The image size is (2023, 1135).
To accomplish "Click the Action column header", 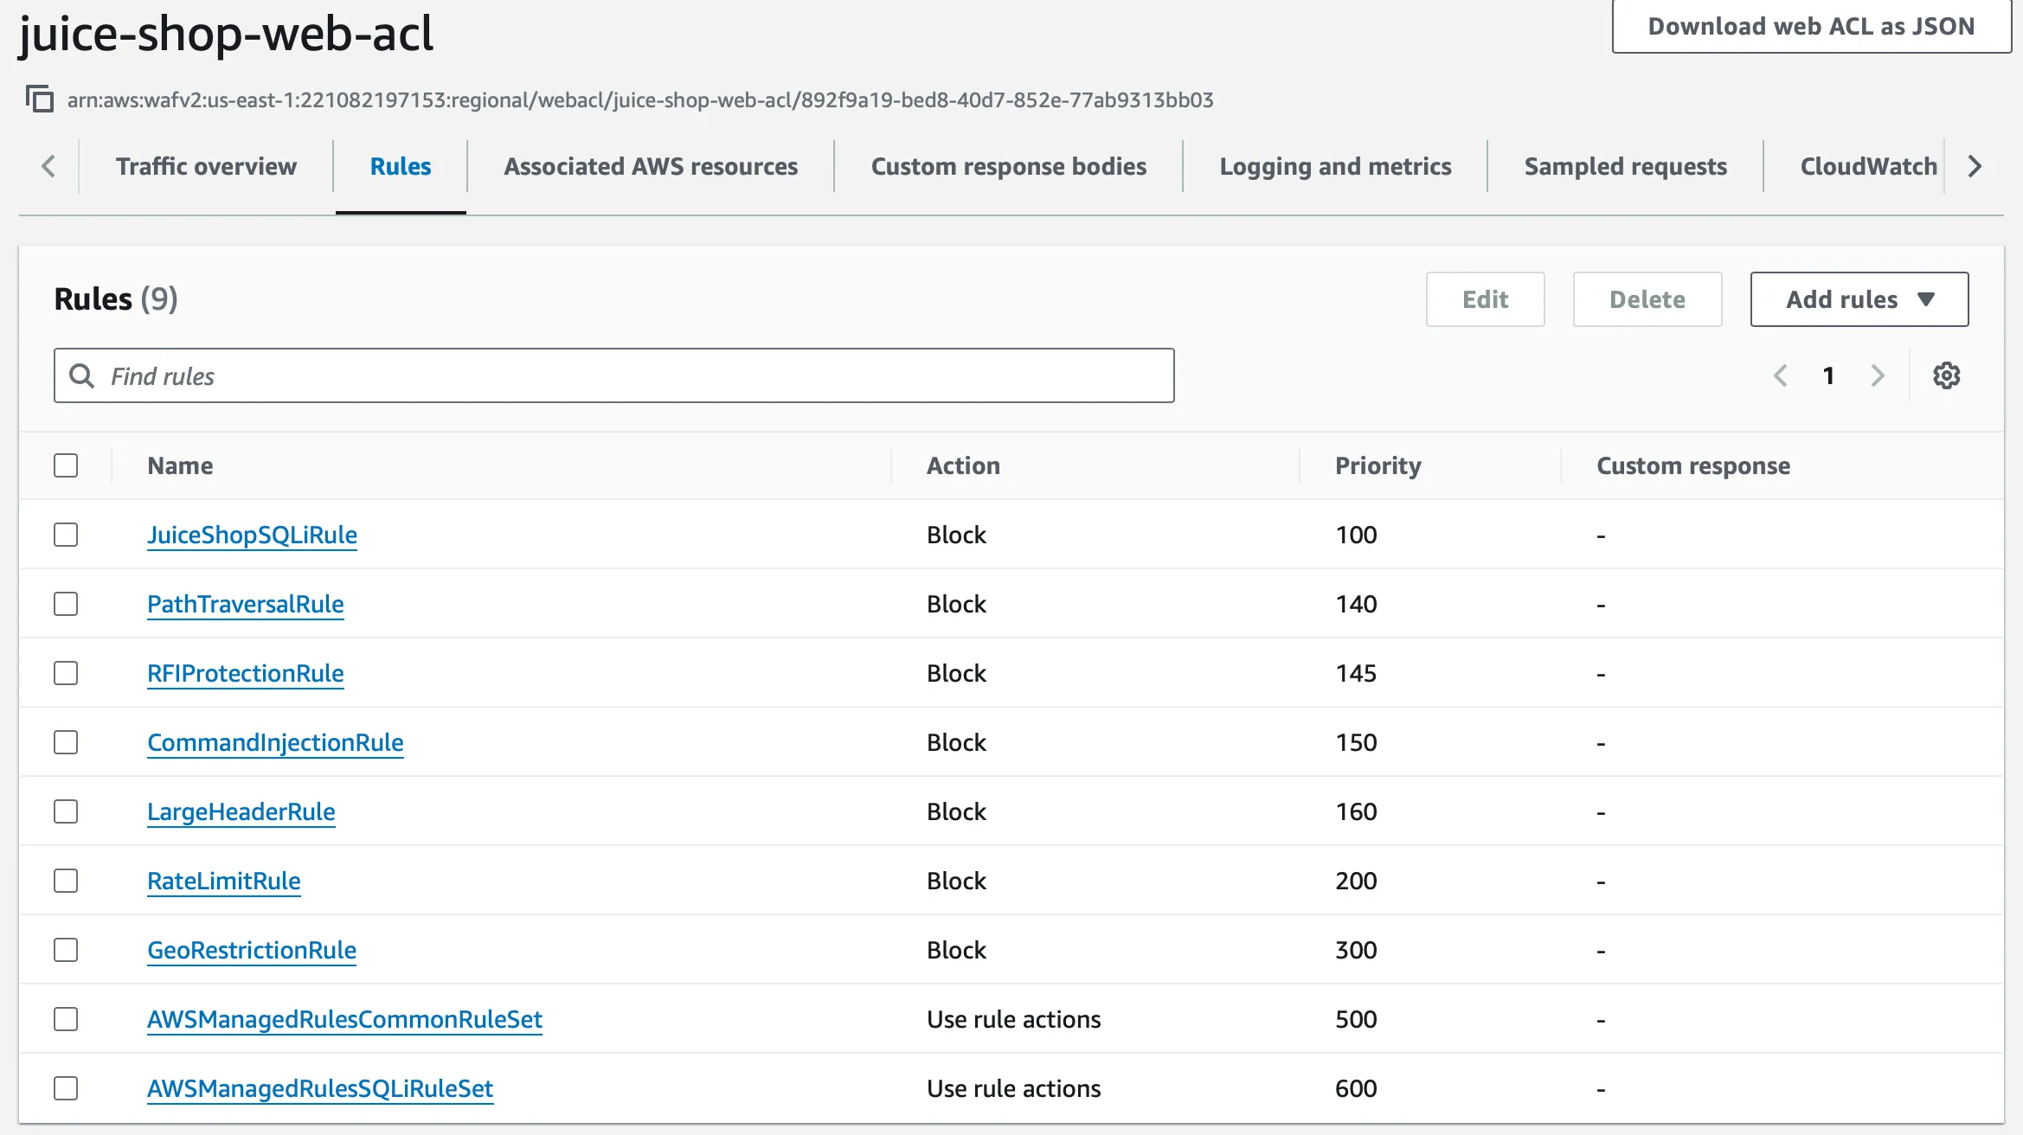I will click(x=963, y=465).
